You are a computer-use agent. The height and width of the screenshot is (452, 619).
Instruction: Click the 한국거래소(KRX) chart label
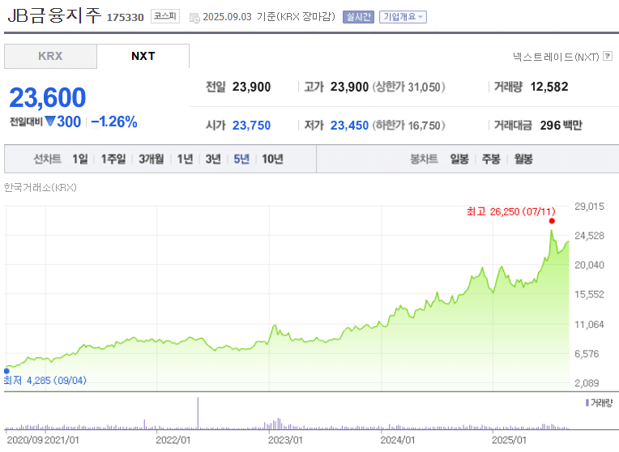point(41,187)
